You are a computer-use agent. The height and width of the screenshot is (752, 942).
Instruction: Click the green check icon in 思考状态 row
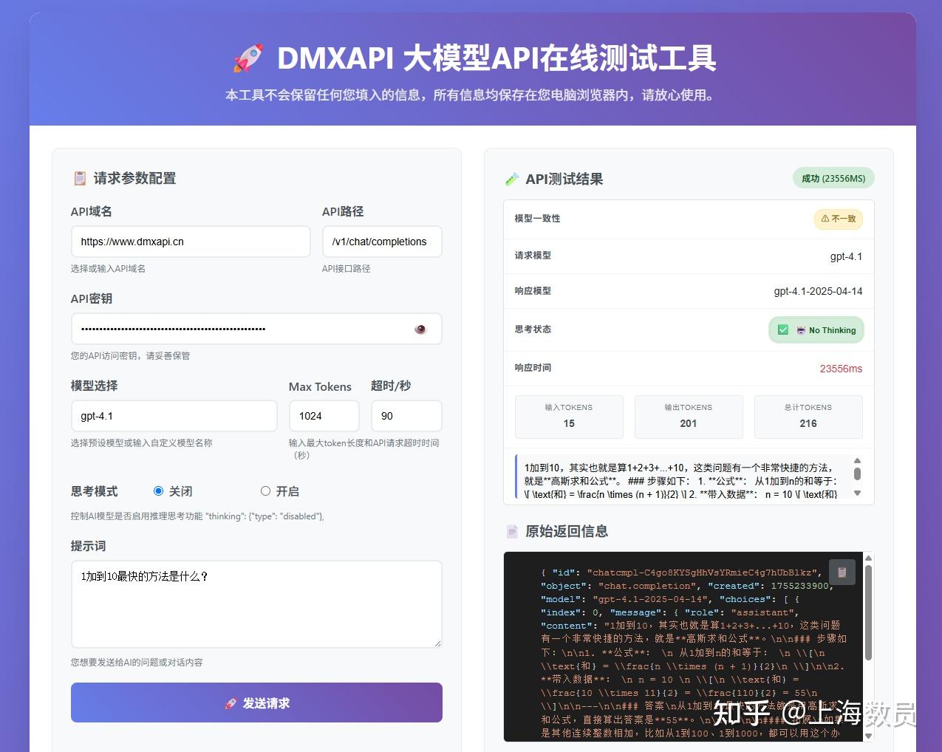[782, 330]
